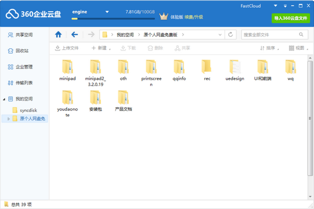Click the scroll up arrow
This screenshot has width=314, height=209.
[310, 58]
